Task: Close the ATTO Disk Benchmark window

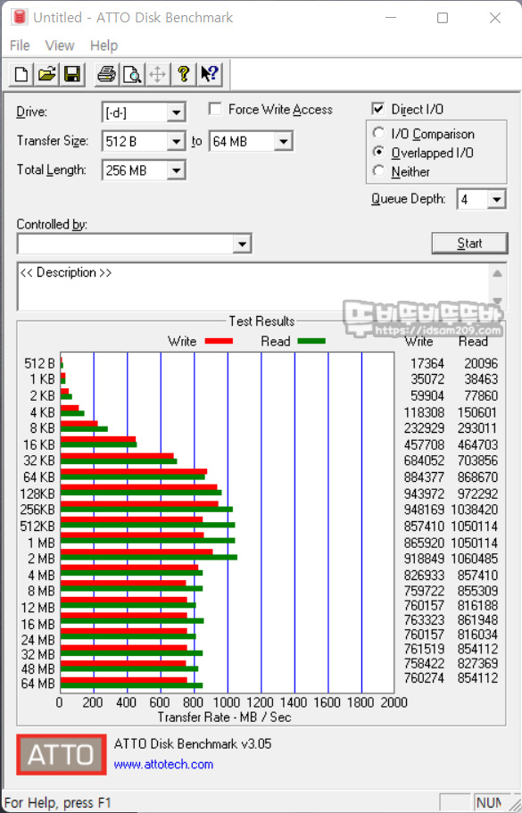Action: [495, 18]
